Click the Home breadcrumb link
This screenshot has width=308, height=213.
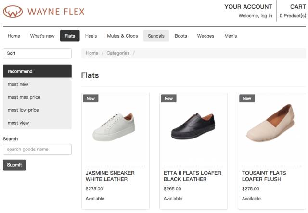coord(92,53)
